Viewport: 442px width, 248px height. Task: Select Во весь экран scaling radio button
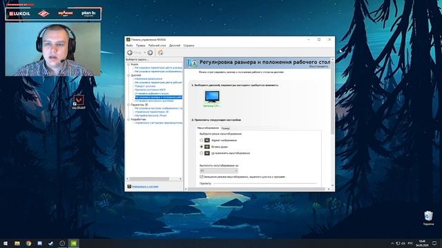coord(201,147)
